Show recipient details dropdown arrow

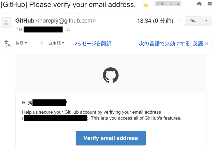[68, 31]
